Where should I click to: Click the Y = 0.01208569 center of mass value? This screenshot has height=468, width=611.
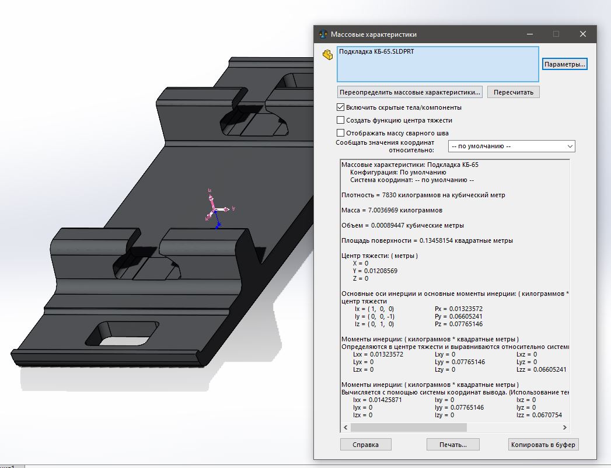pos(375,271)
